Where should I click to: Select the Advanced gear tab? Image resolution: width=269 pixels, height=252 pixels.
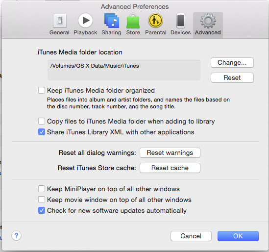click(x=208, y=25)
